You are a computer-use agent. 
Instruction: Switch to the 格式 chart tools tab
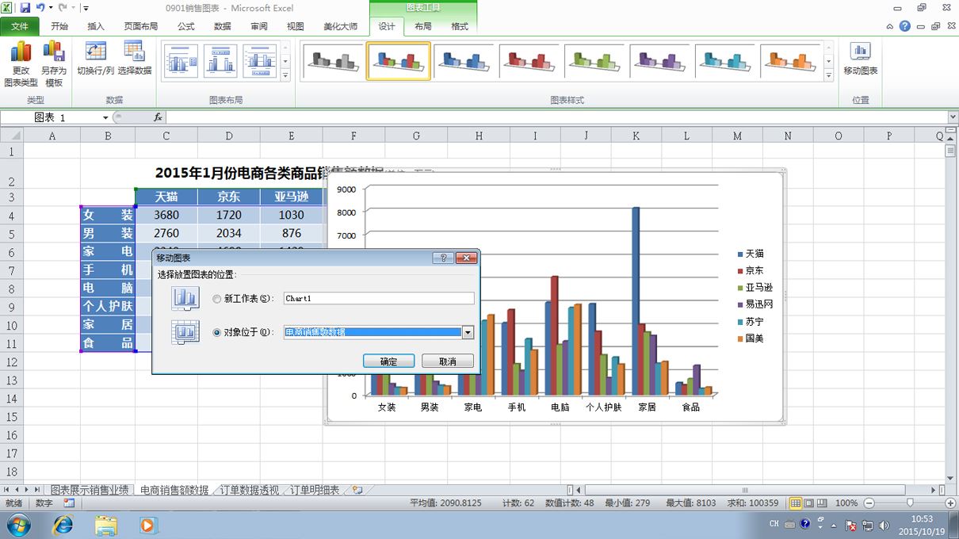460,26
